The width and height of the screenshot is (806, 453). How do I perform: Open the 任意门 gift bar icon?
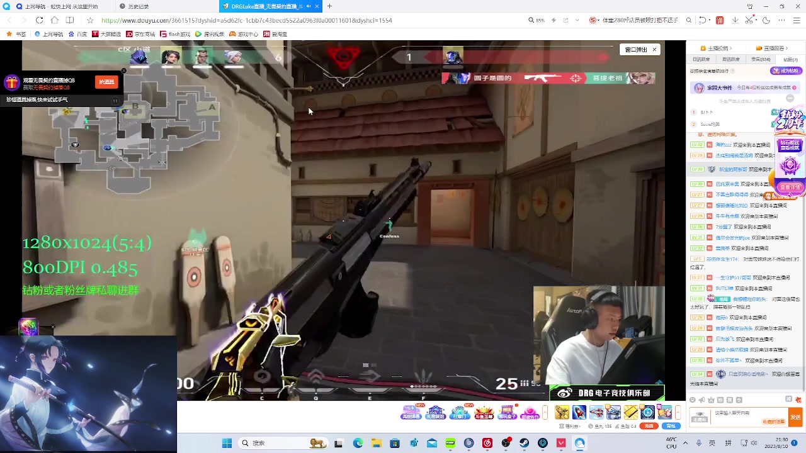tap(460, 412)
